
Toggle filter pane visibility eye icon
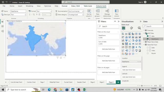[x=115, y=21]
